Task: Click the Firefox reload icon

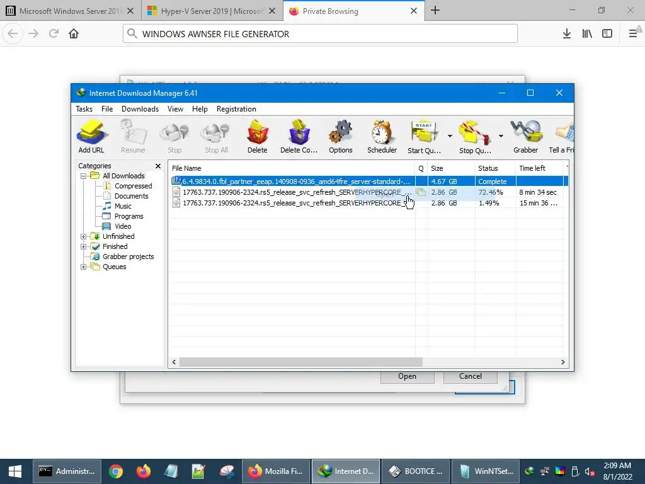Action: pos(54,33)
